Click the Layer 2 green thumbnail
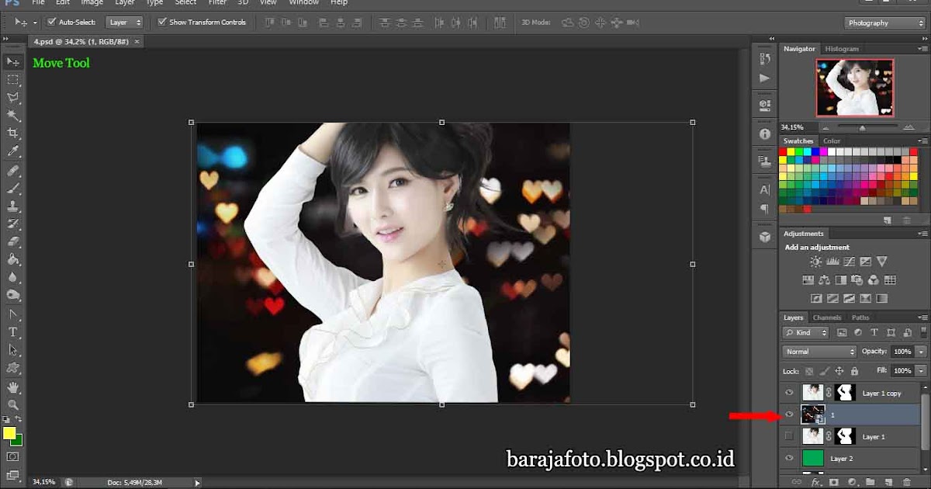This screenshot has width=931, height=489. tap(815, 459)
